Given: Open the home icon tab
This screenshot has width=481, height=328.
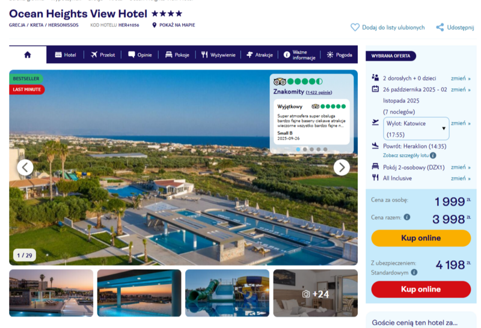Looking at the screenshot, I should (x=28, y=55).
